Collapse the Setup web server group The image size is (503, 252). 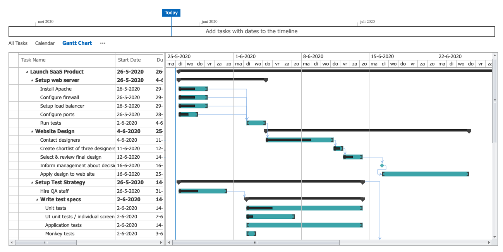[32, 81]
